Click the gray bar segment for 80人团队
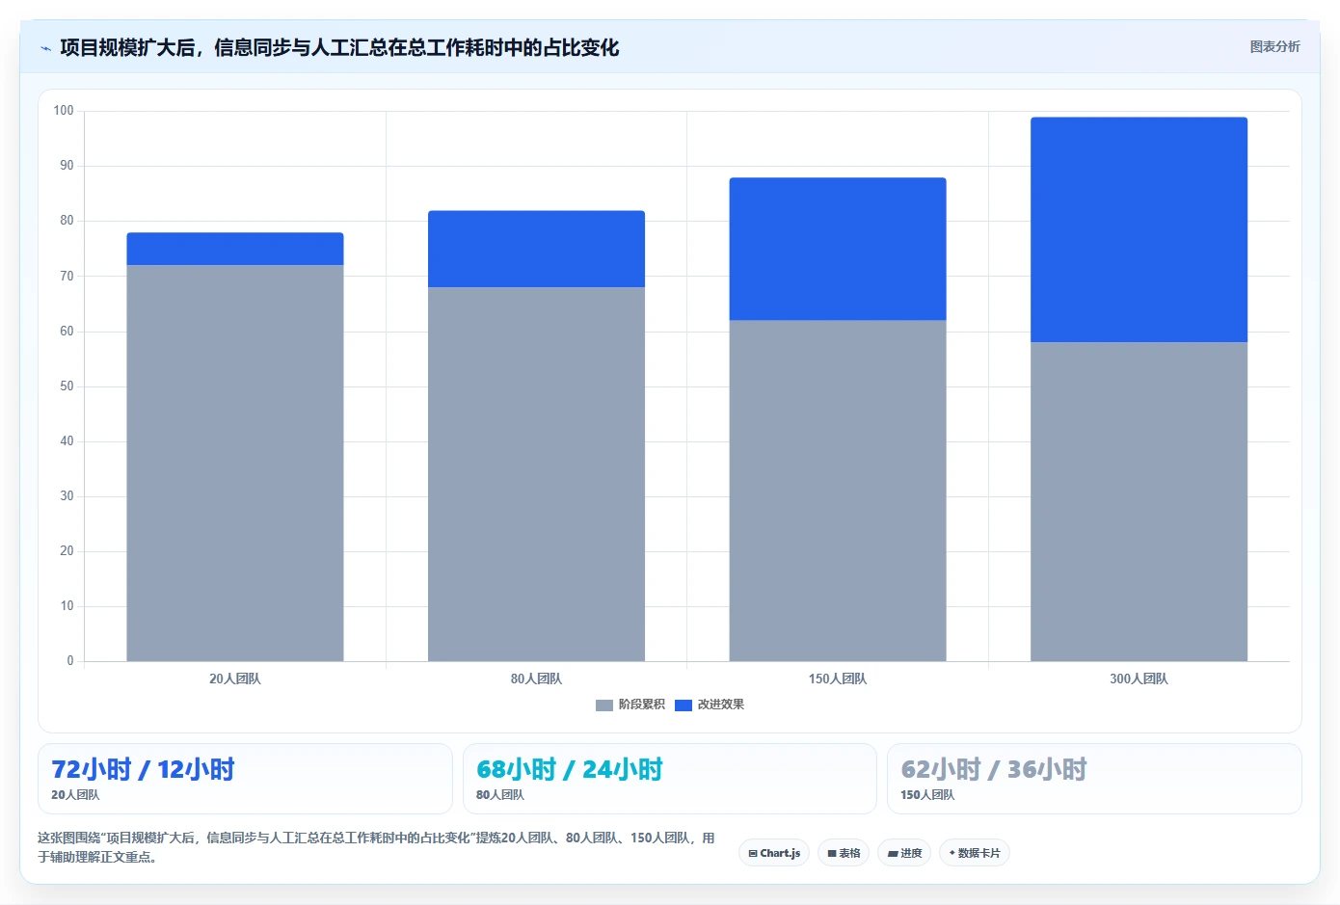Screen dimensions: 1340x905 click(x=536, y=474)
